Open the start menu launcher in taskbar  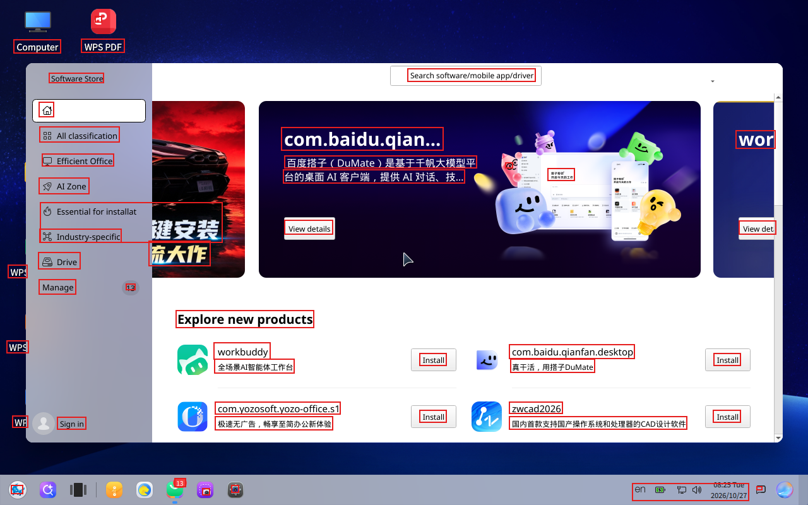pyautogui.click(x=18, y=490)
